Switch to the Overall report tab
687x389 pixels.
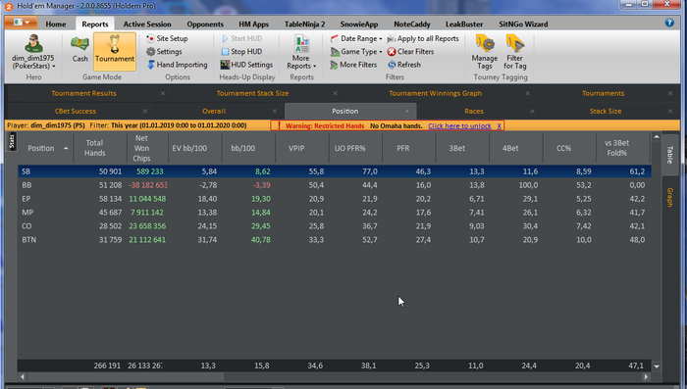[x=214, y=111]
